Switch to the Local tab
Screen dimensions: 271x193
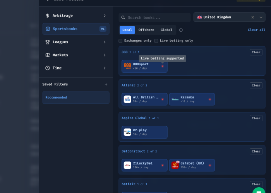pos(127,30)
